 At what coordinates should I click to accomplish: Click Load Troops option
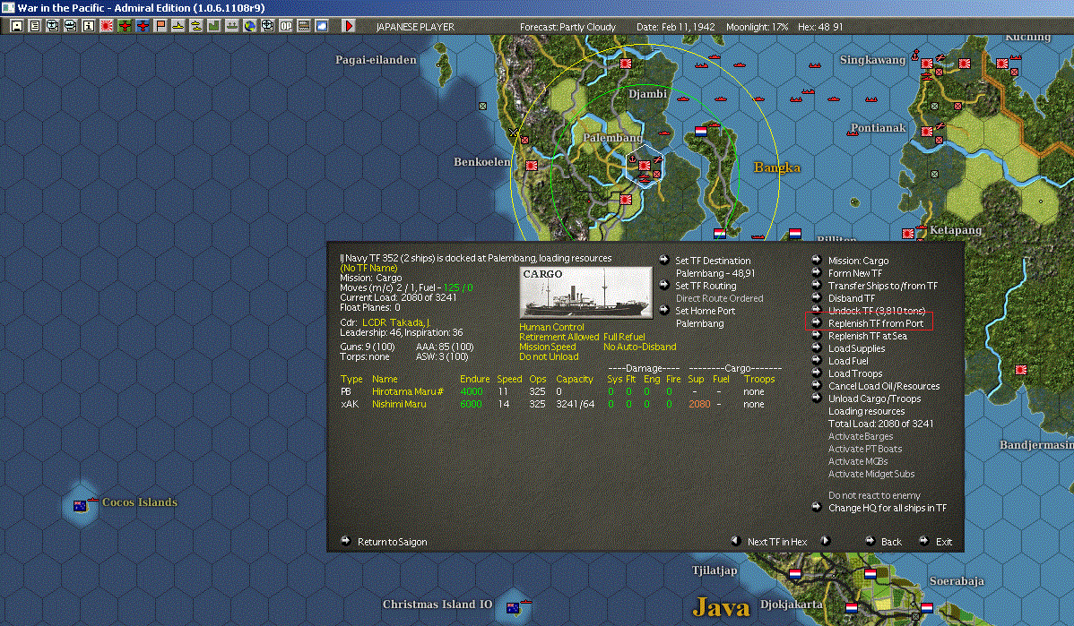click(855, 373)
